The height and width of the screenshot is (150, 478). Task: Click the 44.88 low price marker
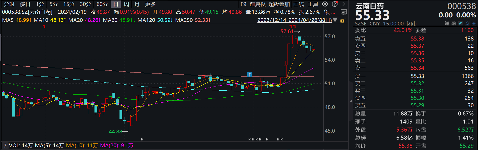115,131
